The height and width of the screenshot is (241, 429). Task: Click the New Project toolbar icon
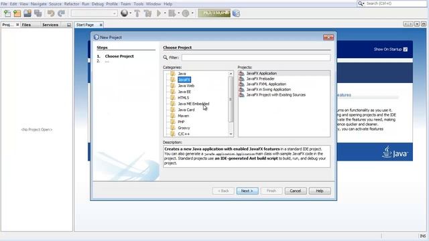pos(17,13)
